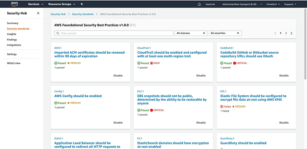The width and height of the screenshot is (307, 149).
Task: Click Passed status icon on ACM.1 card
Action: [x=56, y=63]
